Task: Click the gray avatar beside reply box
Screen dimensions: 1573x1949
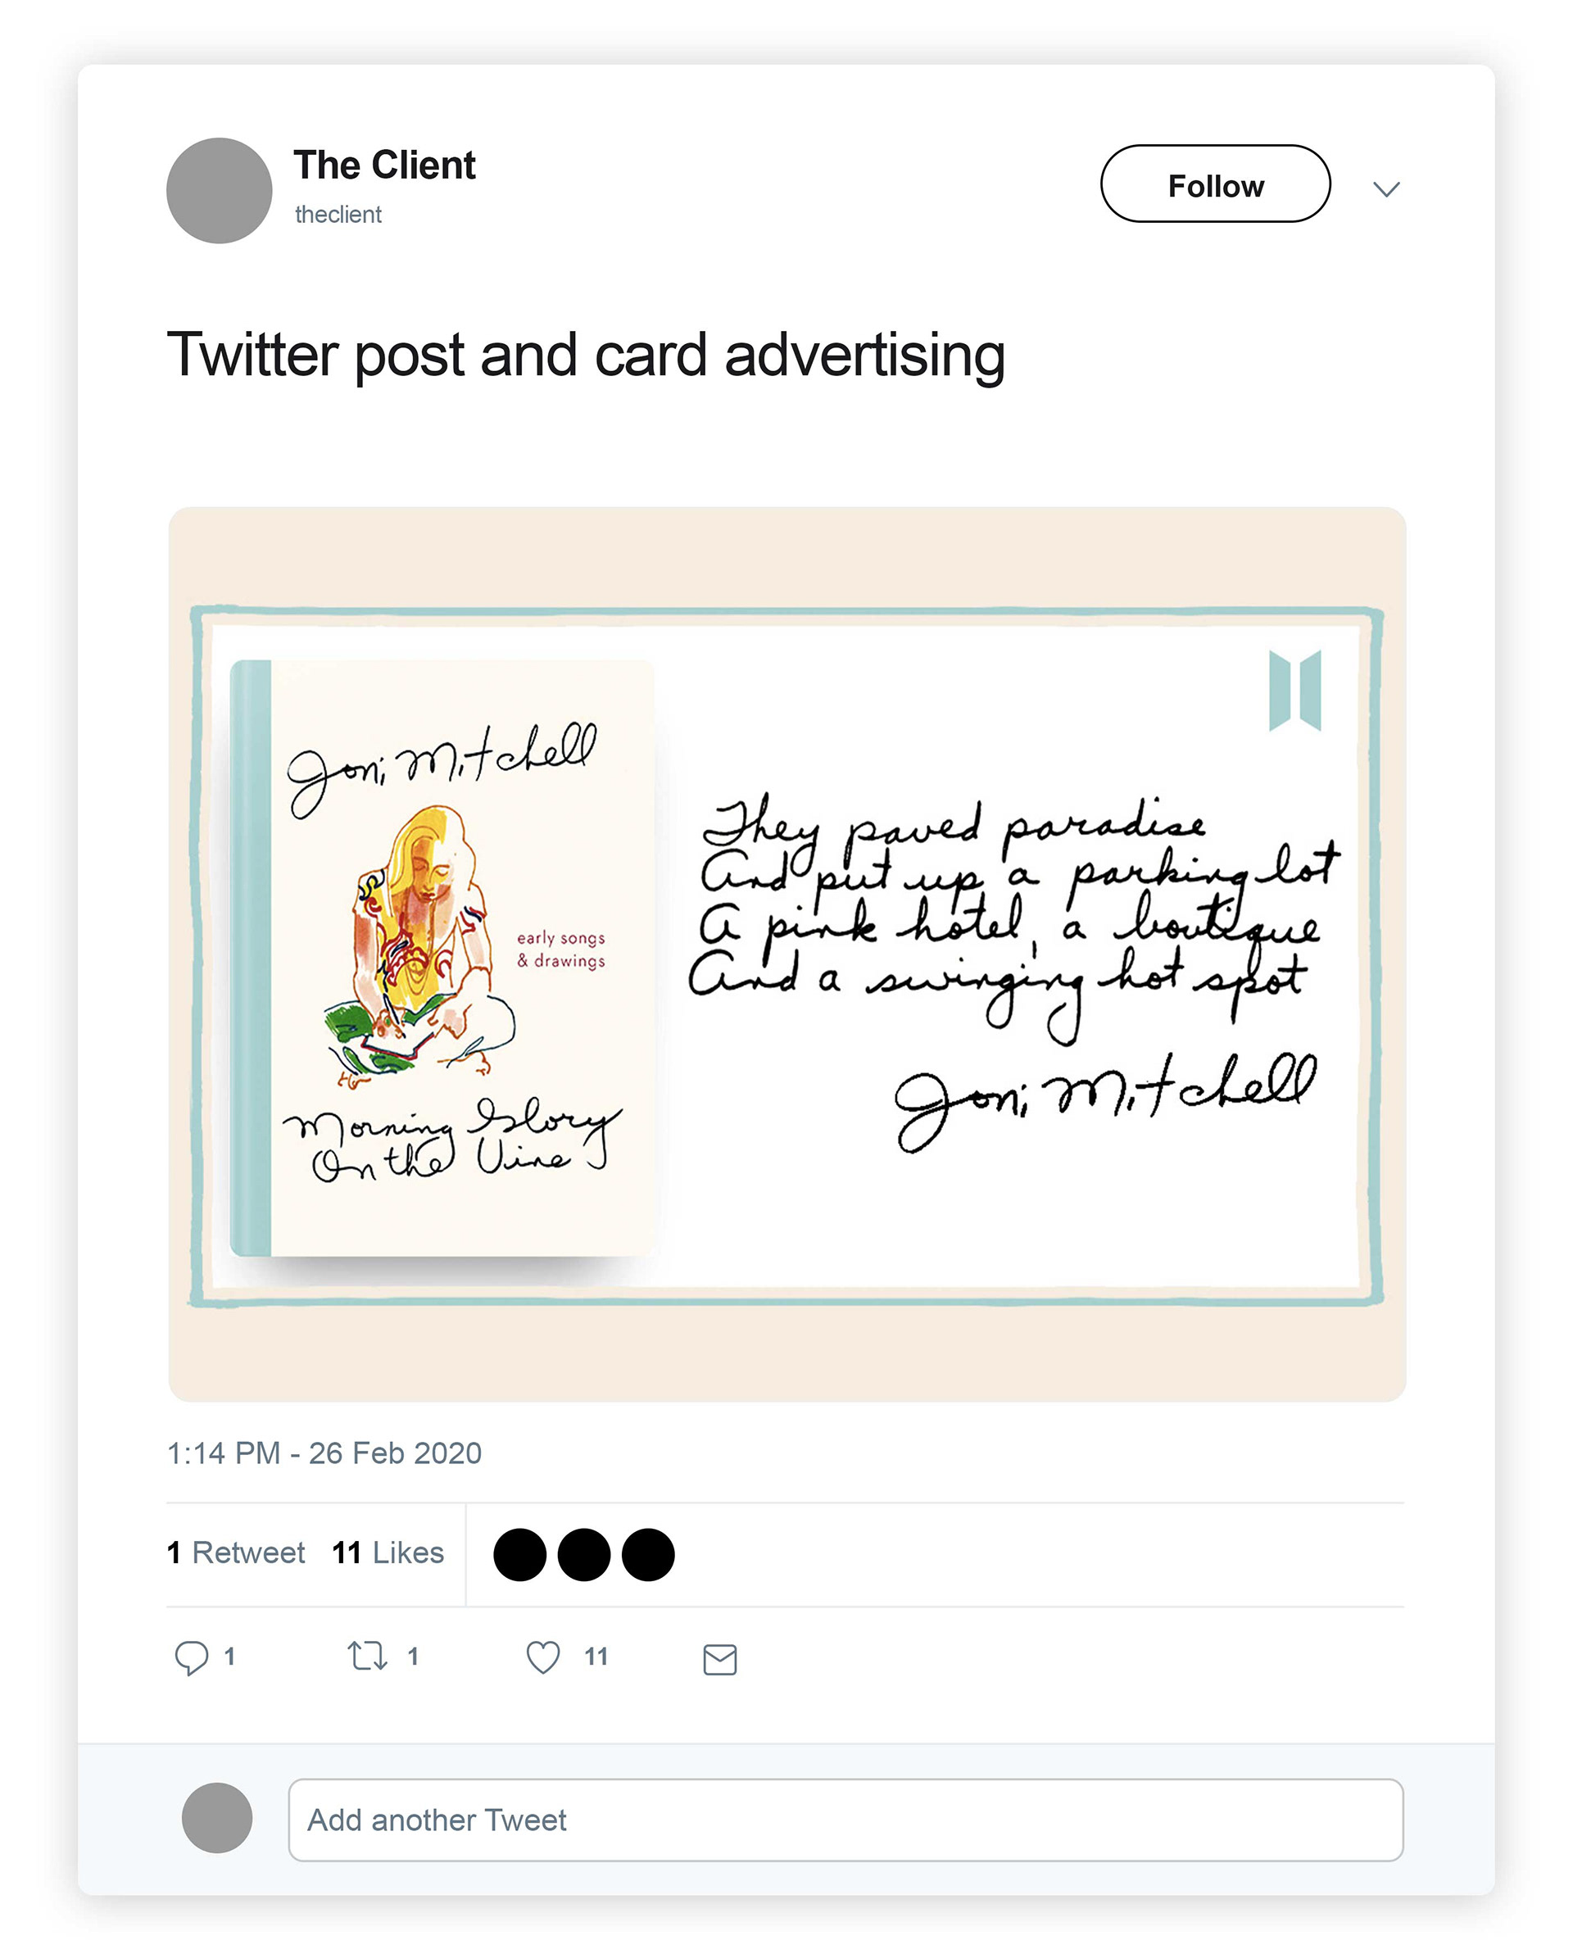Action: 216,1818
